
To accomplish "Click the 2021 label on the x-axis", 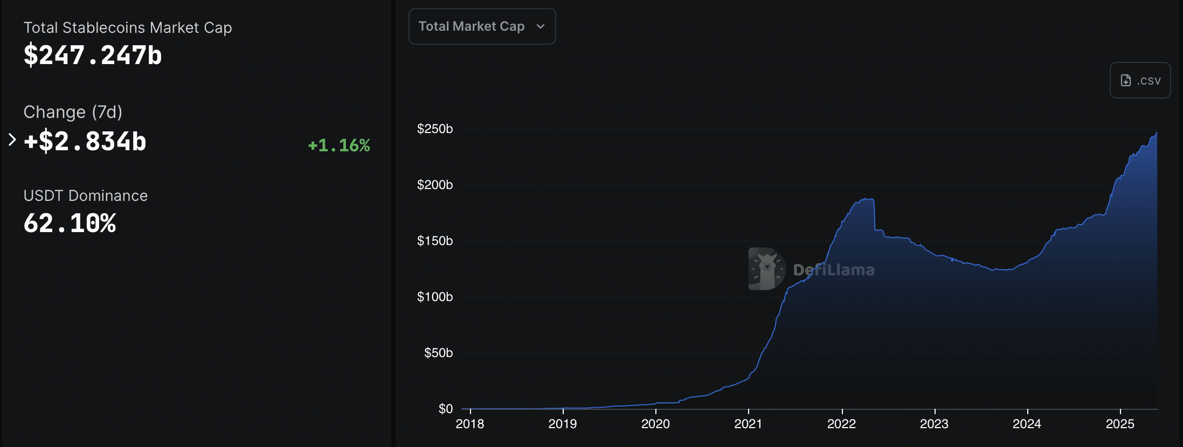I will [748, 424].
